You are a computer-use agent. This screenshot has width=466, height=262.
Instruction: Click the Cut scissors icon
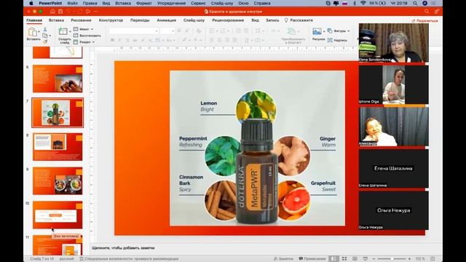(x=45, y=29)
